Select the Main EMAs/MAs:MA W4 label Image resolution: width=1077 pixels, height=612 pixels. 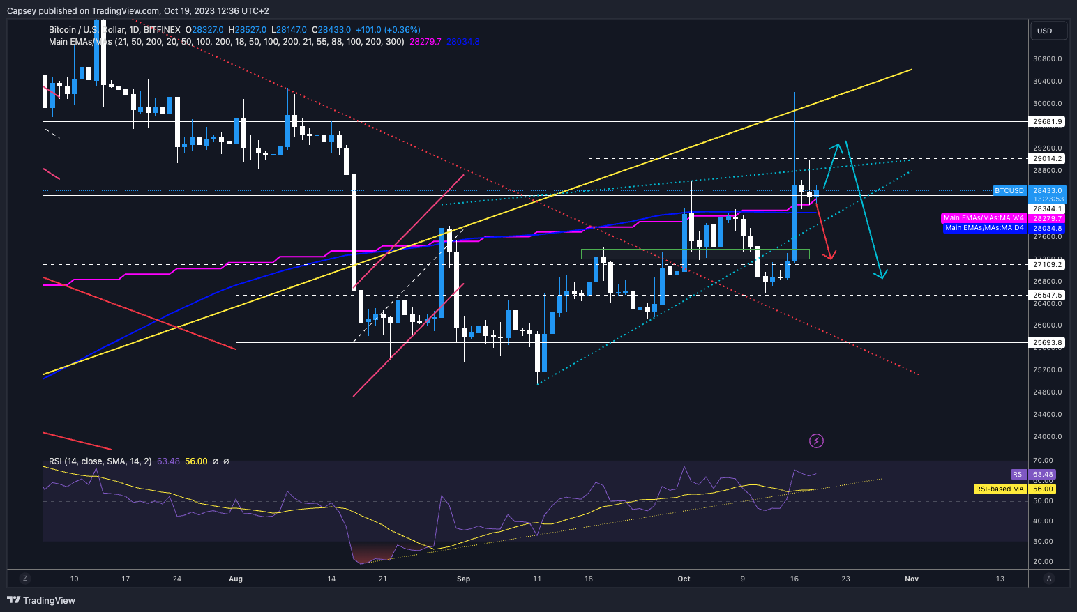click(x=984, y=218)
